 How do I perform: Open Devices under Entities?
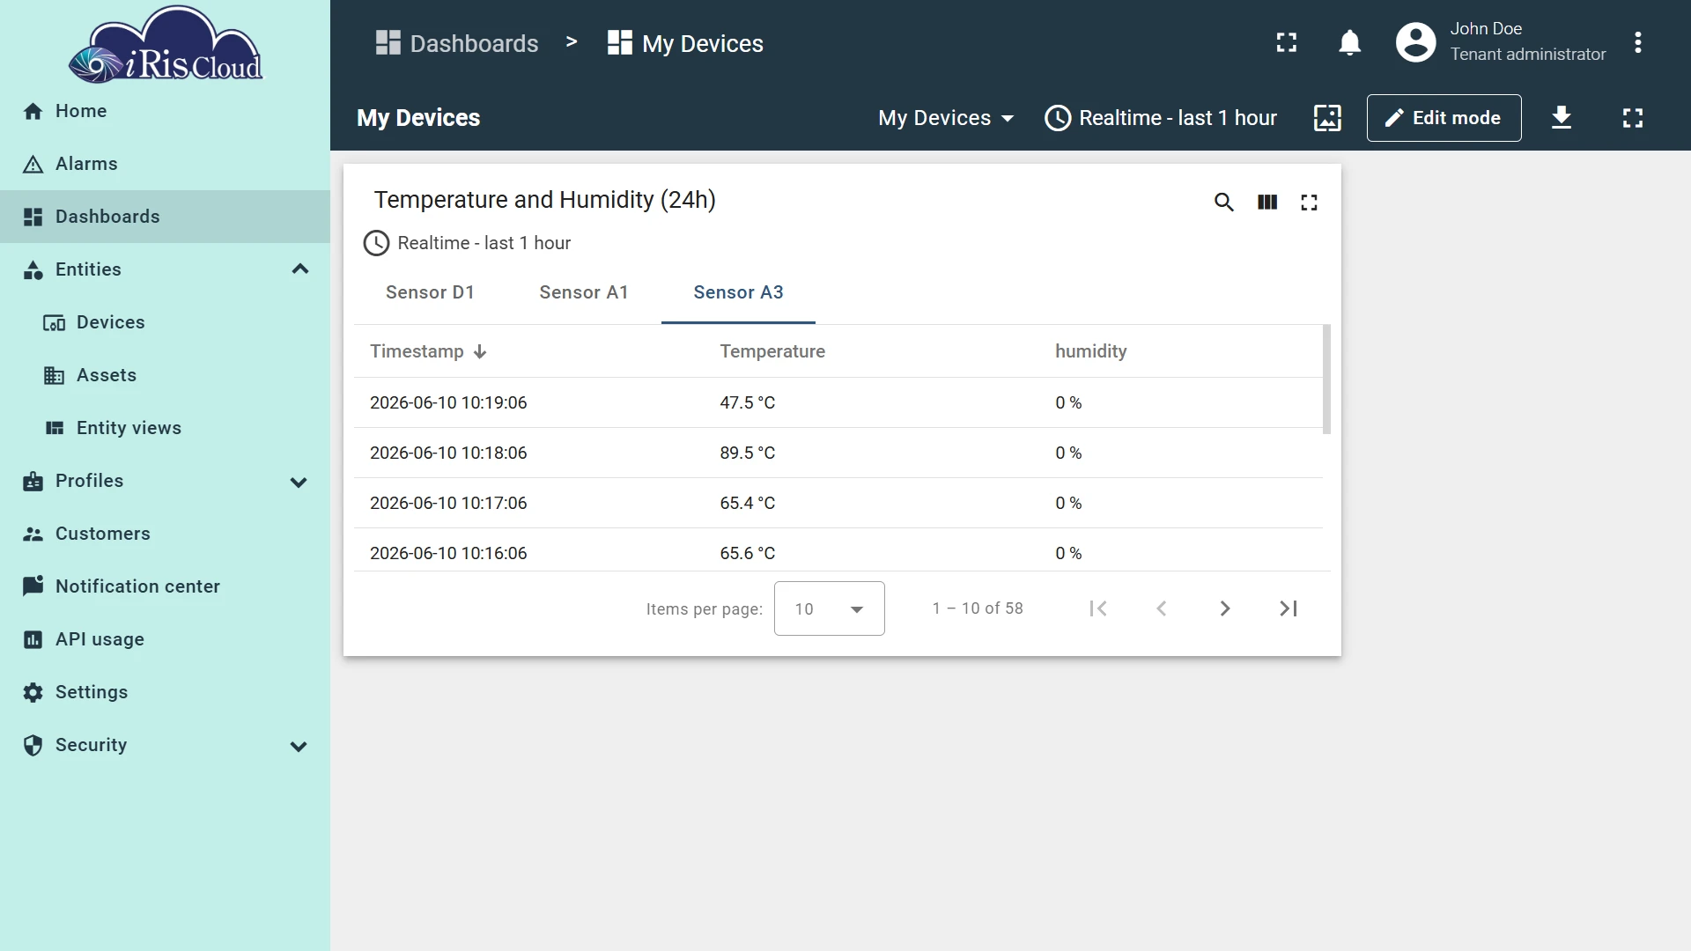pyautogui.click(x=165, y=322)
